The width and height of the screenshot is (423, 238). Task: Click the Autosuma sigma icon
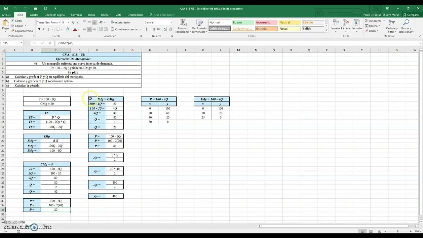(367, 21)
